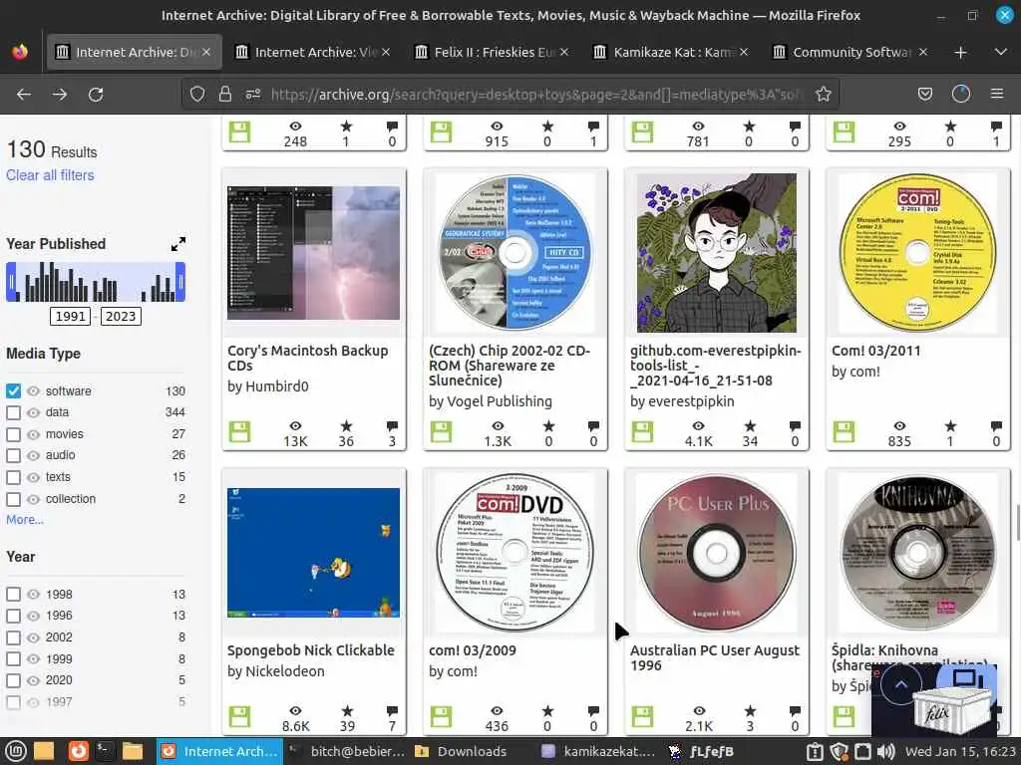Viewport: 1021px width, 765px height.
Task: View site security padlock info
Action: [225, 95]
